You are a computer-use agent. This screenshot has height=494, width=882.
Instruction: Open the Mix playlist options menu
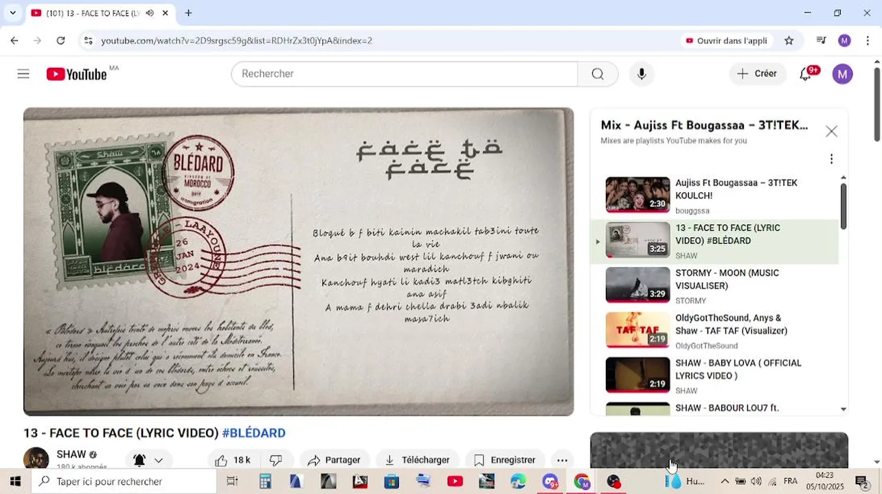click(831, 159)
